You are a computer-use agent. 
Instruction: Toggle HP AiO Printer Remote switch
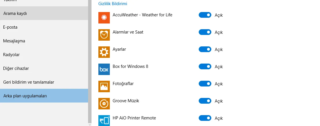coord(205,118)
